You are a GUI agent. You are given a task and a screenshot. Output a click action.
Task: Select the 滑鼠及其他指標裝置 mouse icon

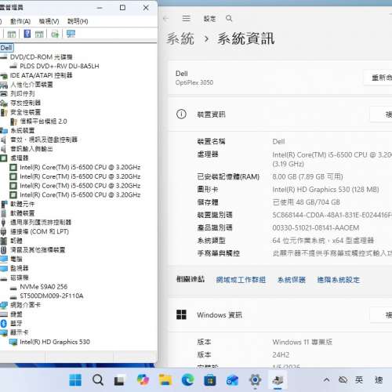3,250
